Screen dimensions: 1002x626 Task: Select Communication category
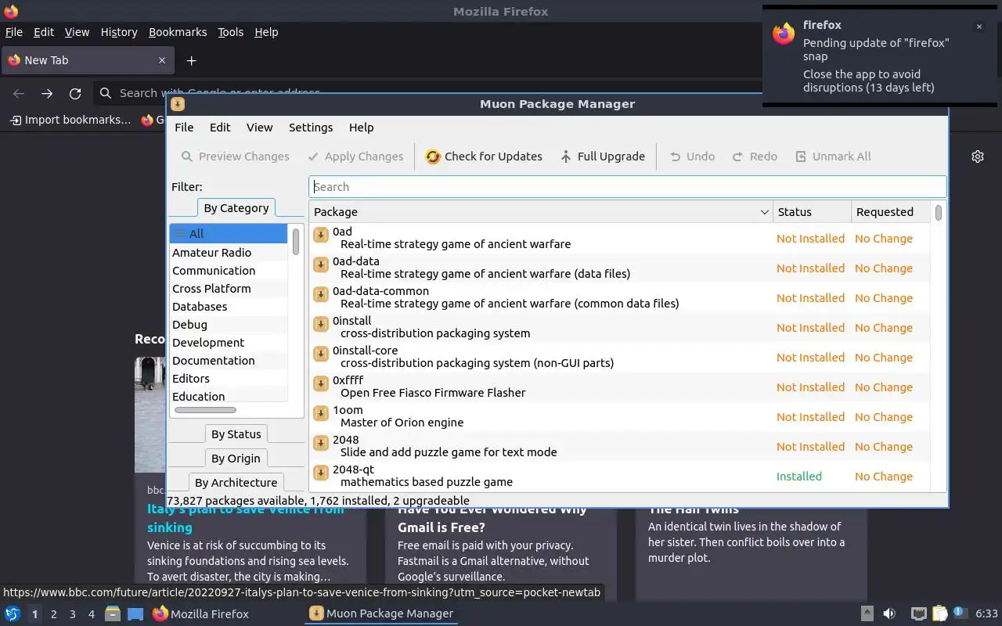point(229,271)
